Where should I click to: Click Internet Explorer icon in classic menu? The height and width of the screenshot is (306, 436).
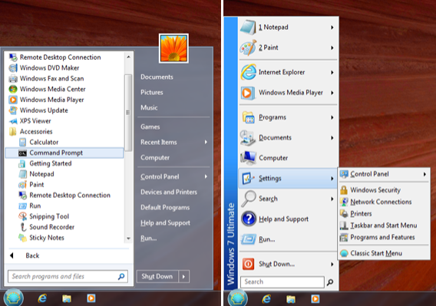pyautogui.click(x=248, y=72)
